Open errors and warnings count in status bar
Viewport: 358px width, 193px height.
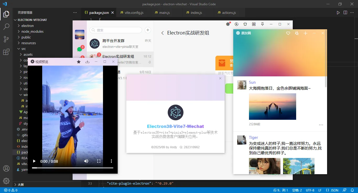tap(11, 190)
